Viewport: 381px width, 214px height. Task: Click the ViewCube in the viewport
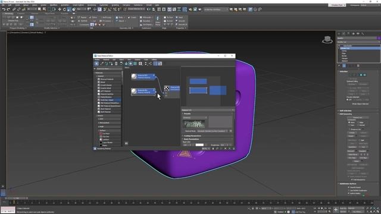tap(327, 40)
